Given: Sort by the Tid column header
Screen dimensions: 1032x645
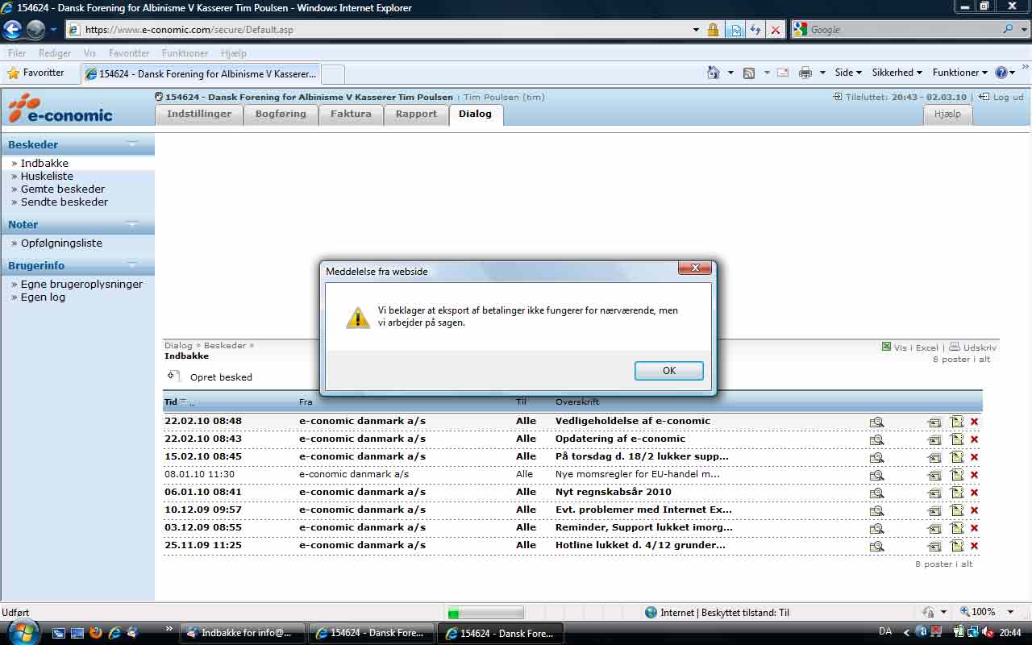Looking at the screenshot, I should pos(170,402).
